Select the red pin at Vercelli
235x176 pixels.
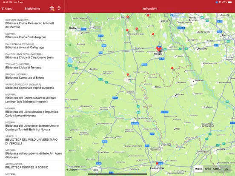[x=128, y=74]
